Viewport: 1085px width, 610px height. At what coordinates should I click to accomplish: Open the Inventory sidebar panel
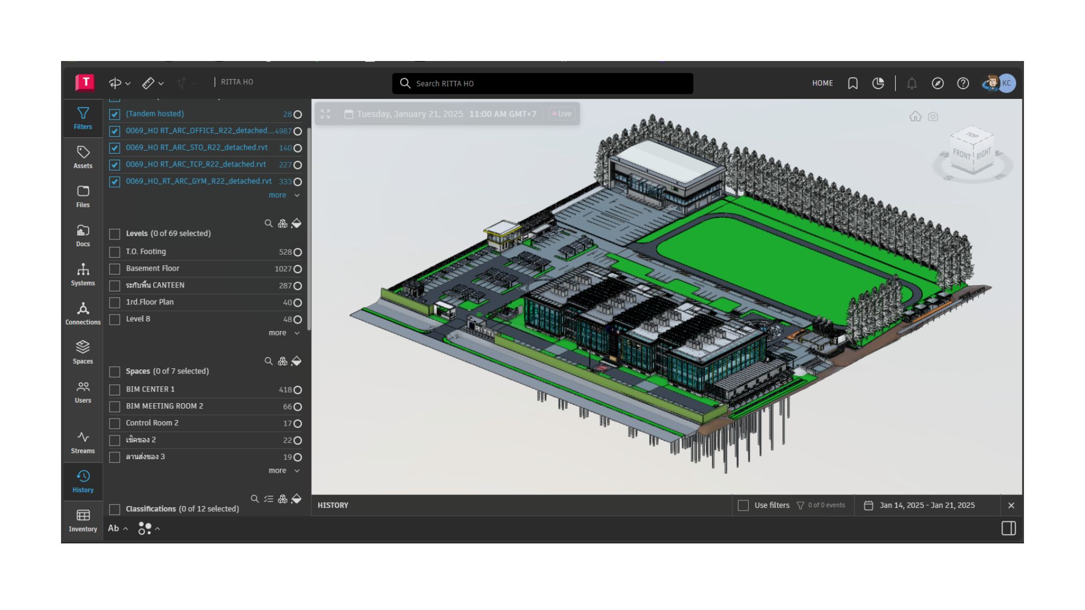coord(83,520)
